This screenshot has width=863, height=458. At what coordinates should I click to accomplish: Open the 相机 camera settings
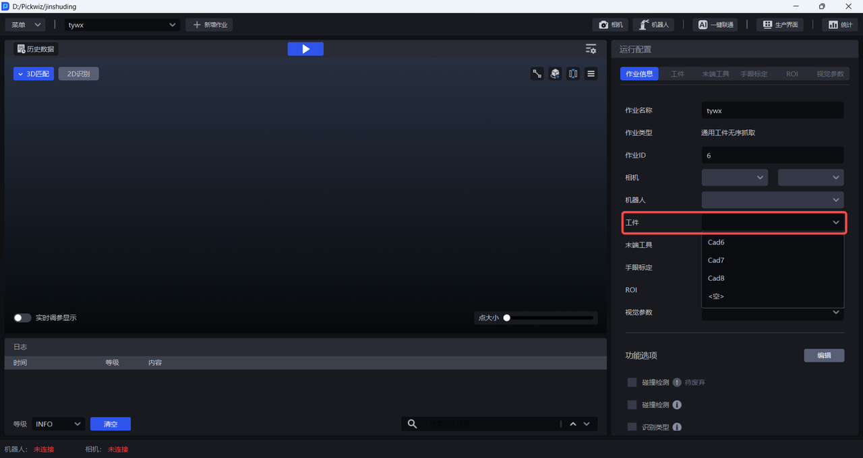[x=611, y=25]
